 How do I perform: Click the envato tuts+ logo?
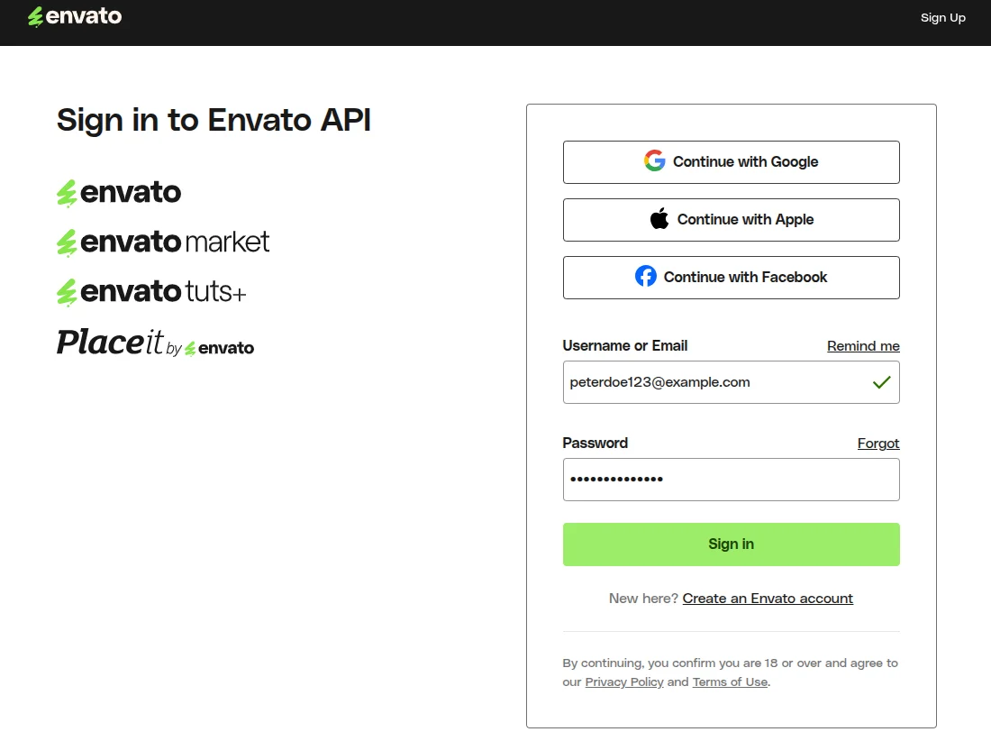point(151,292)
